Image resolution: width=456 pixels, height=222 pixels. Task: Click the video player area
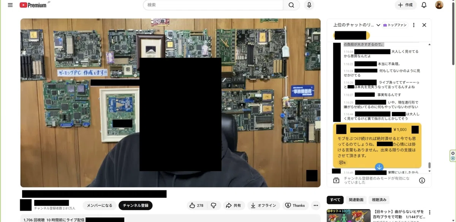(x=171, y=103)
